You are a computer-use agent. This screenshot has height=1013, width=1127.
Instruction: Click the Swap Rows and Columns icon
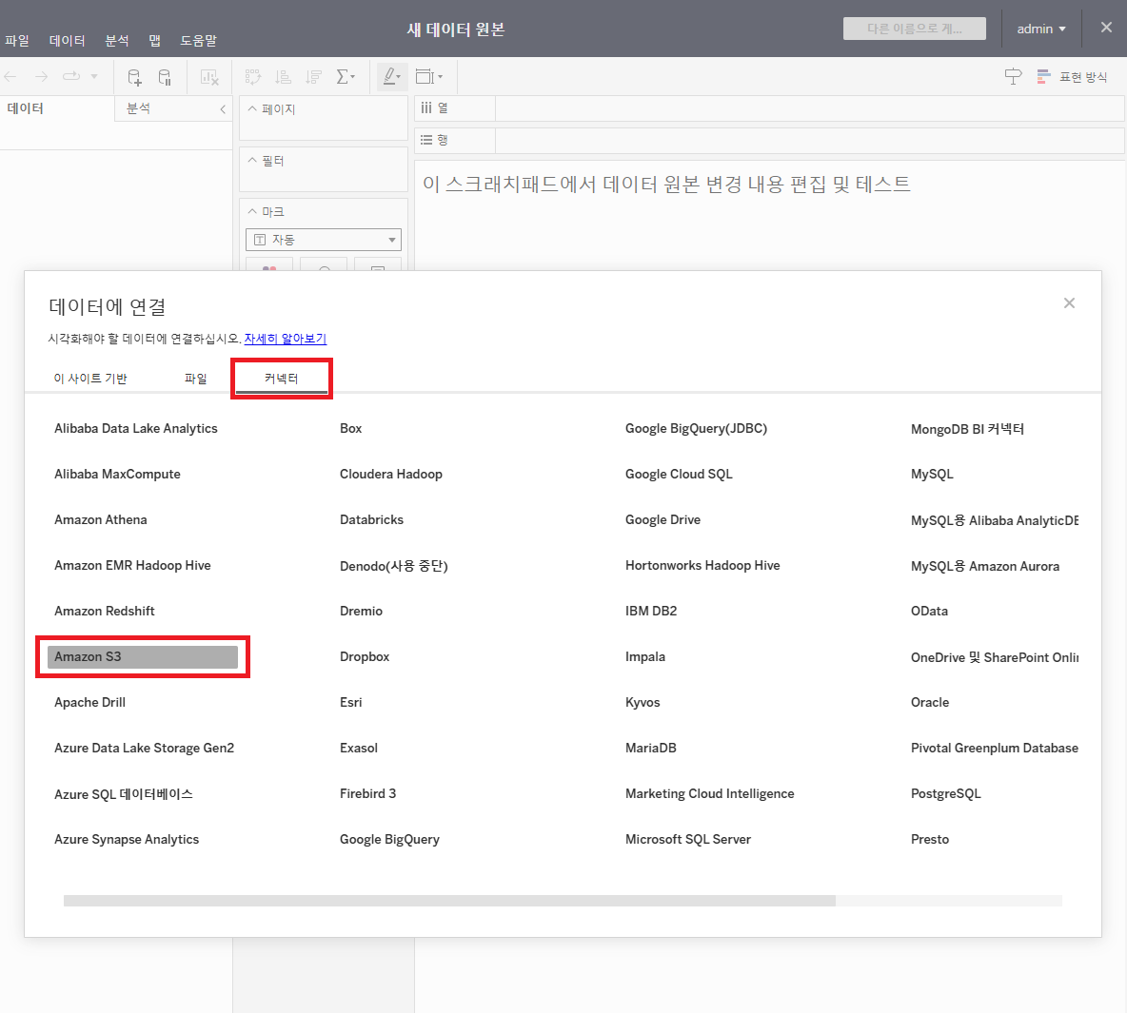[253, 77]
